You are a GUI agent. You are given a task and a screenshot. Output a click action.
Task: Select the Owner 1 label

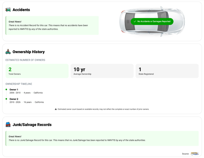pos(14,89)
